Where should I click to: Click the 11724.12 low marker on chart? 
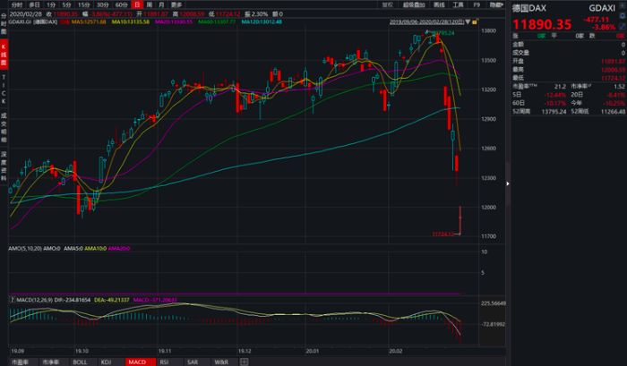pyautogui.click(x=443, y=234)
